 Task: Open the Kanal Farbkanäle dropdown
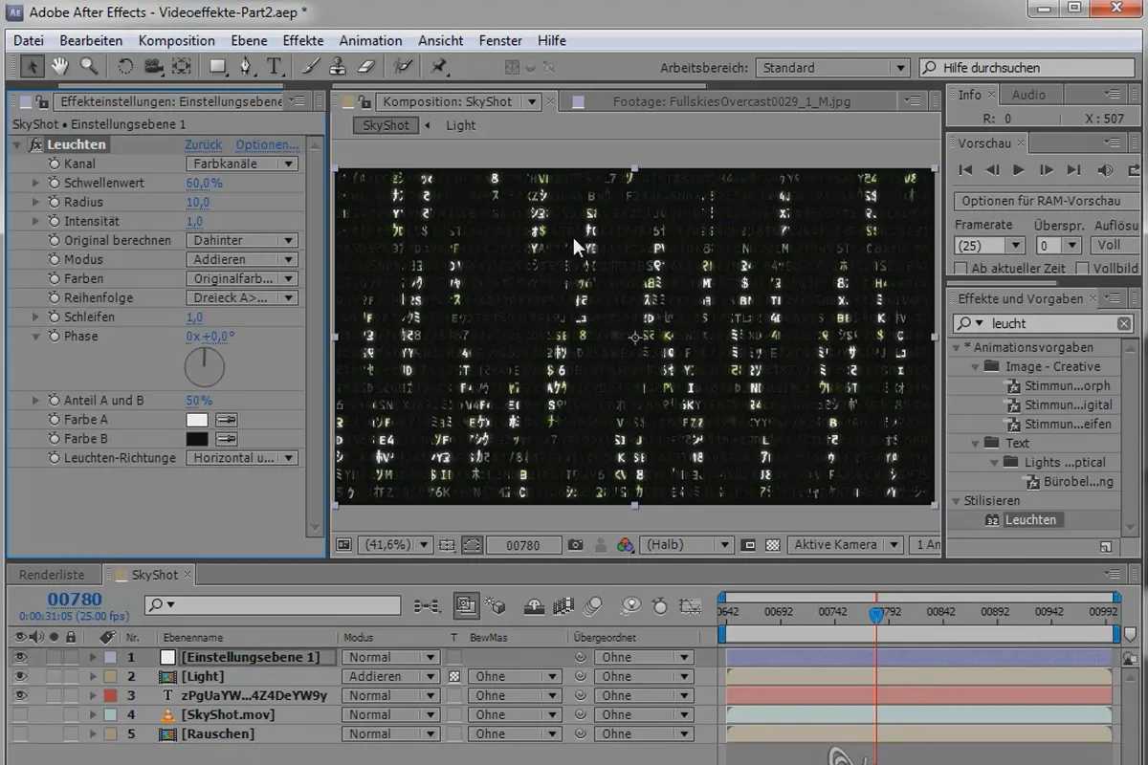241,164
